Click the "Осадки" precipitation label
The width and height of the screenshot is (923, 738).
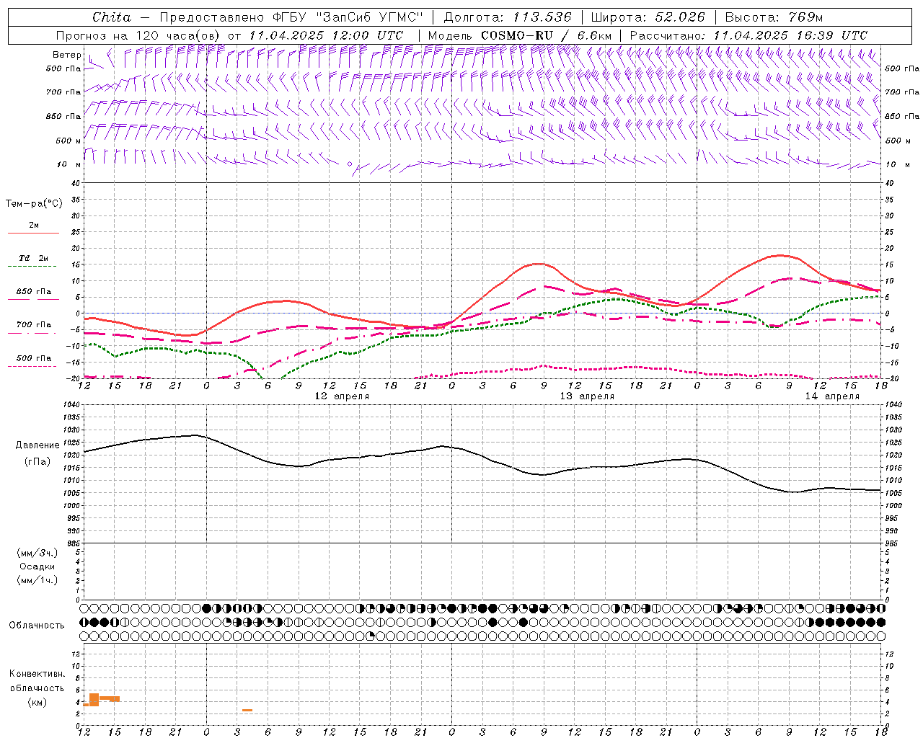tap(37, 566)
